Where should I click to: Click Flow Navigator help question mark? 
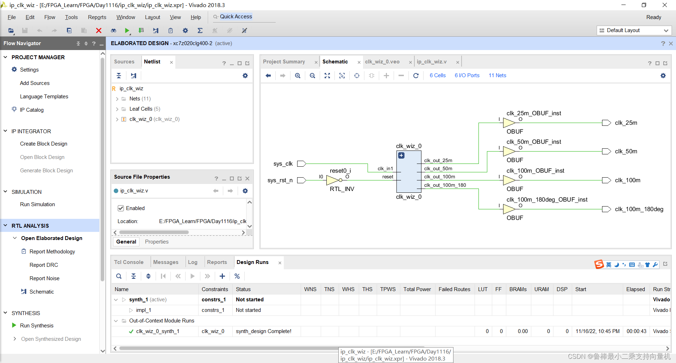(x=94, y=43)
